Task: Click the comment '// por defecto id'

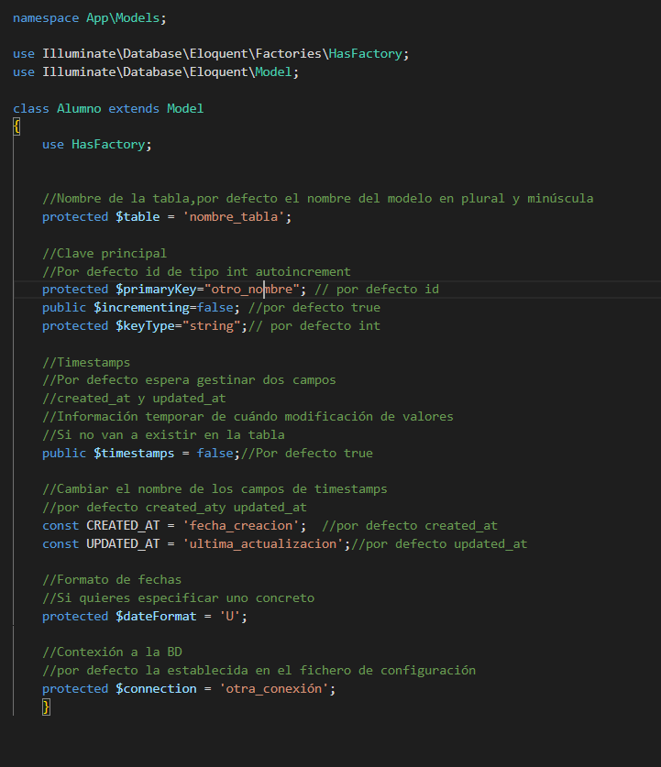Action: (377, 289)
